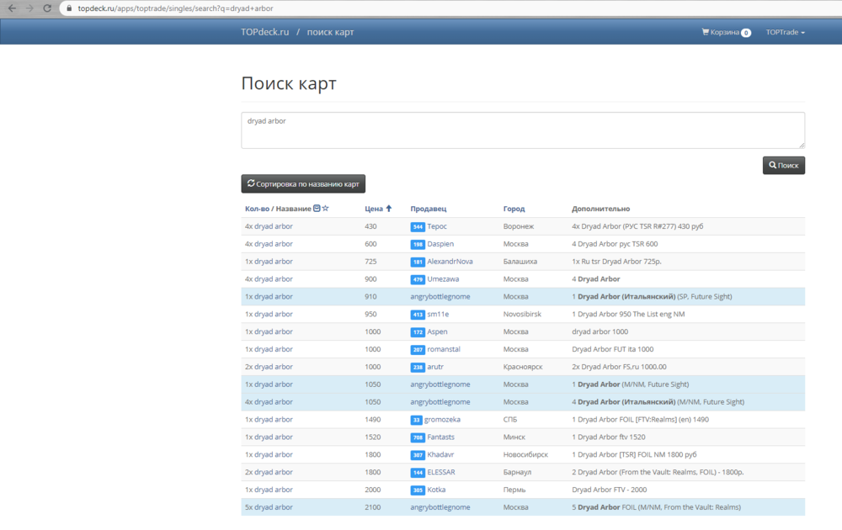Sort results by the Город column header
Viewport: 842px width, 530px height.
(514, 209)
